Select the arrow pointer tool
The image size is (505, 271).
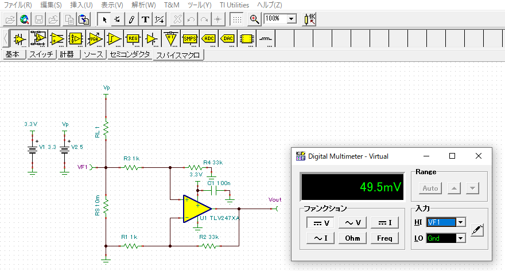[104, 19]
